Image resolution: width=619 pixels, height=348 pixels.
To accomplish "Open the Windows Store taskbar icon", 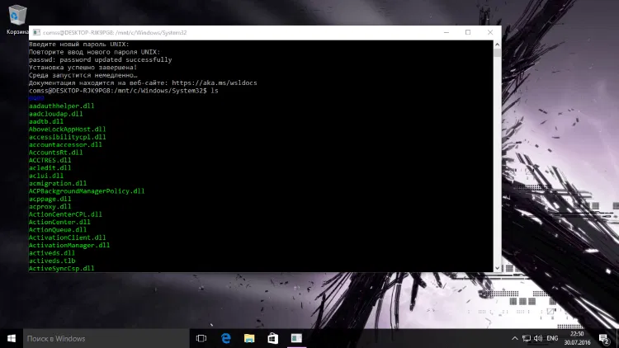I will point(273,339).
